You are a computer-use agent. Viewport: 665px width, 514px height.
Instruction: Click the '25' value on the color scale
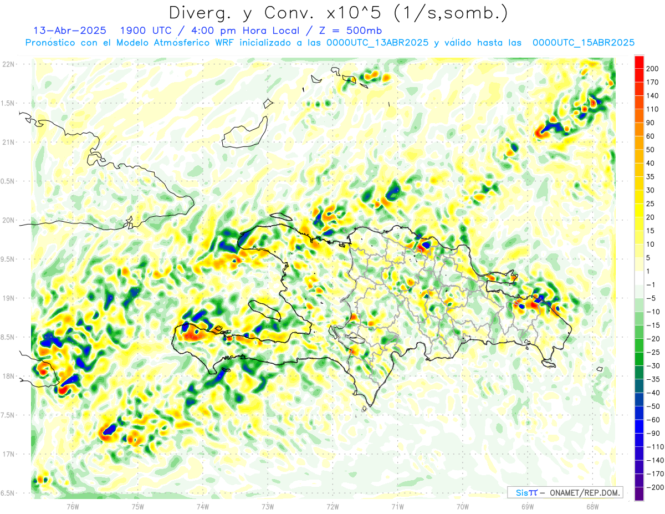[652, 203]
